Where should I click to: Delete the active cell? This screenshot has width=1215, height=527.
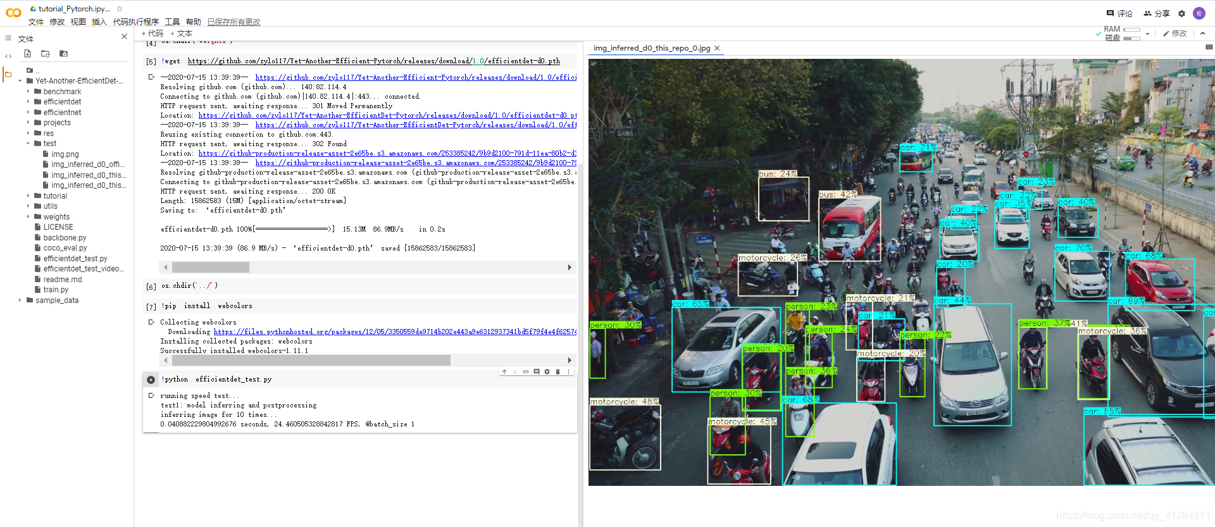pyautogui.click(x=558, y=372)
